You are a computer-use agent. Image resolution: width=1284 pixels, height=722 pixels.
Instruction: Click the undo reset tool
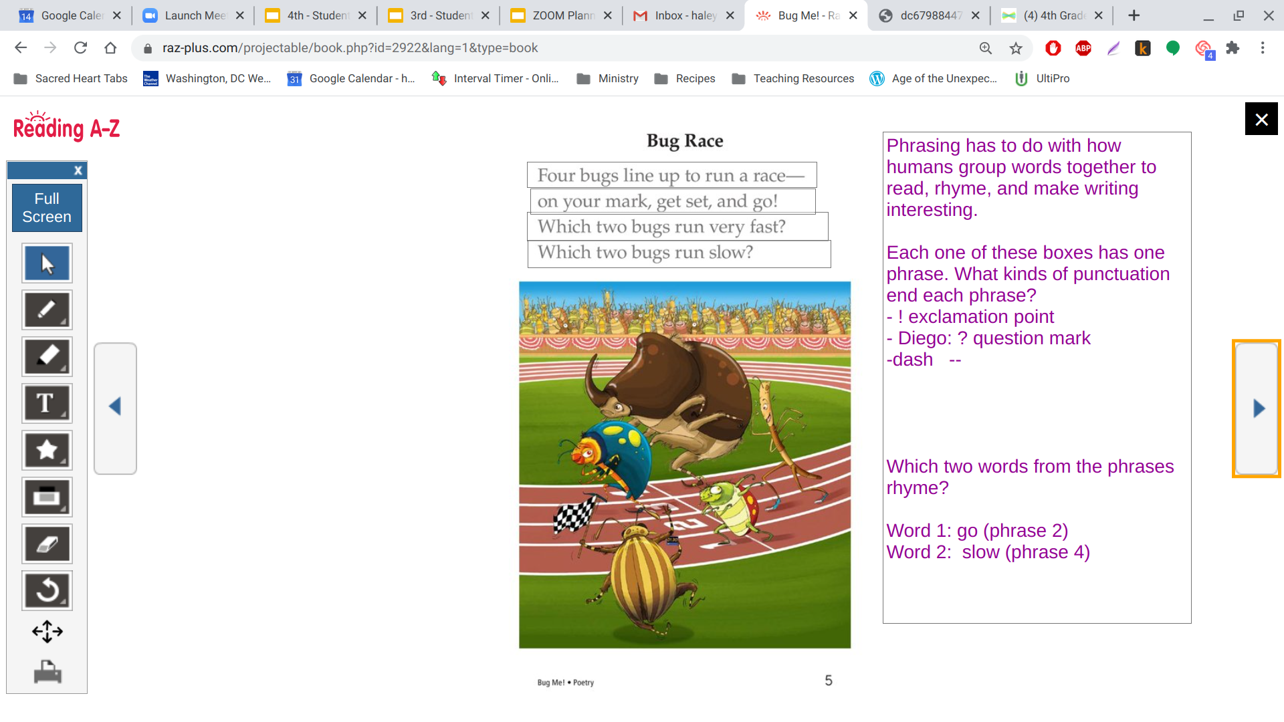point(47,591)
